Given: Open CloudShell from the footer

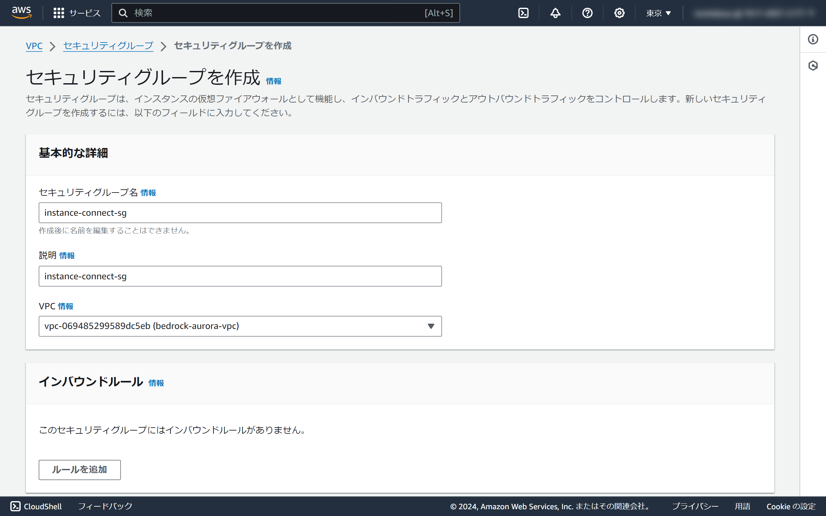Looking at the screenshot, I should click(36, 506).
